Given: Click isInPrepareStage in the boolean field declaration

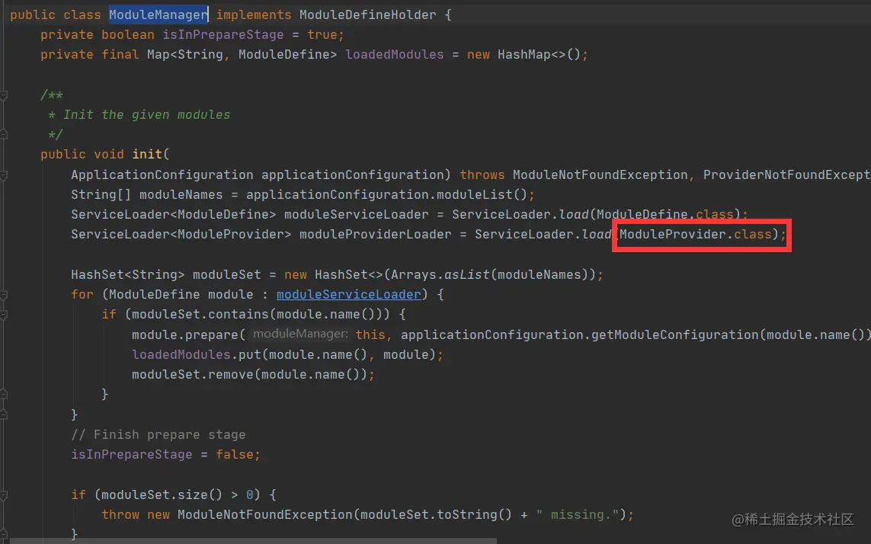Looking at the screenshot, I should 223,34.
